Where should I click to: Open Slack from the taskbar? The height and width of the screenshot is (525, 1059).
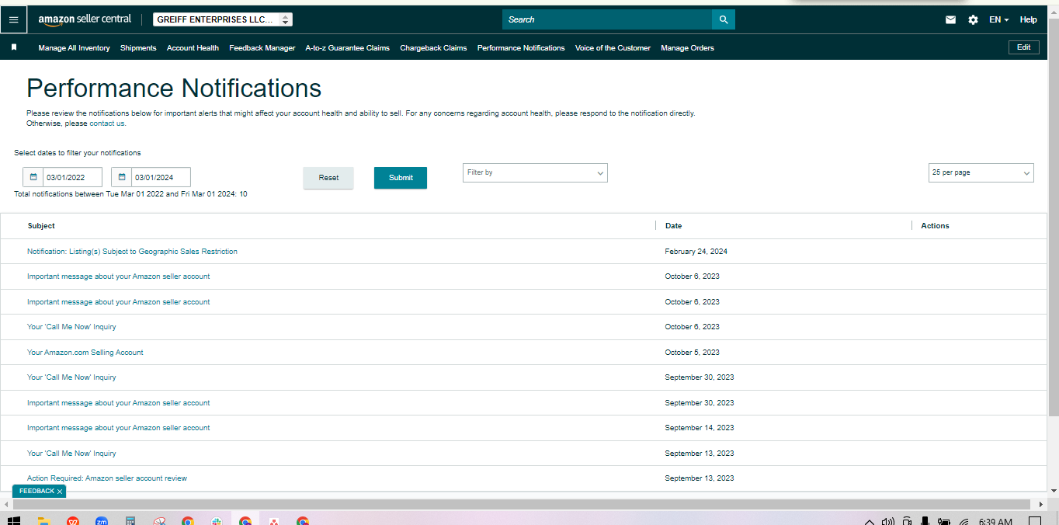tap(217, 521)
